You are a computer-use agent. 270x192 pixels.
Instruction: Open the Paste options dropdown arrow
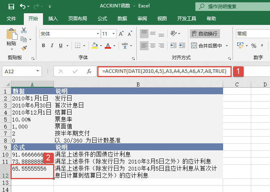click(x=12, y=49)
